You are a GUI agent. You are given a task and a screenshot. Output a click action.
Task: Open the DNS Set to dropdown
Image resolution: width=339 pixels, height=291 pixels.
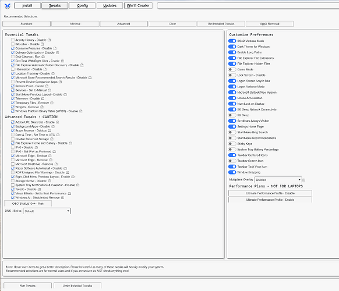pos(47,211)
